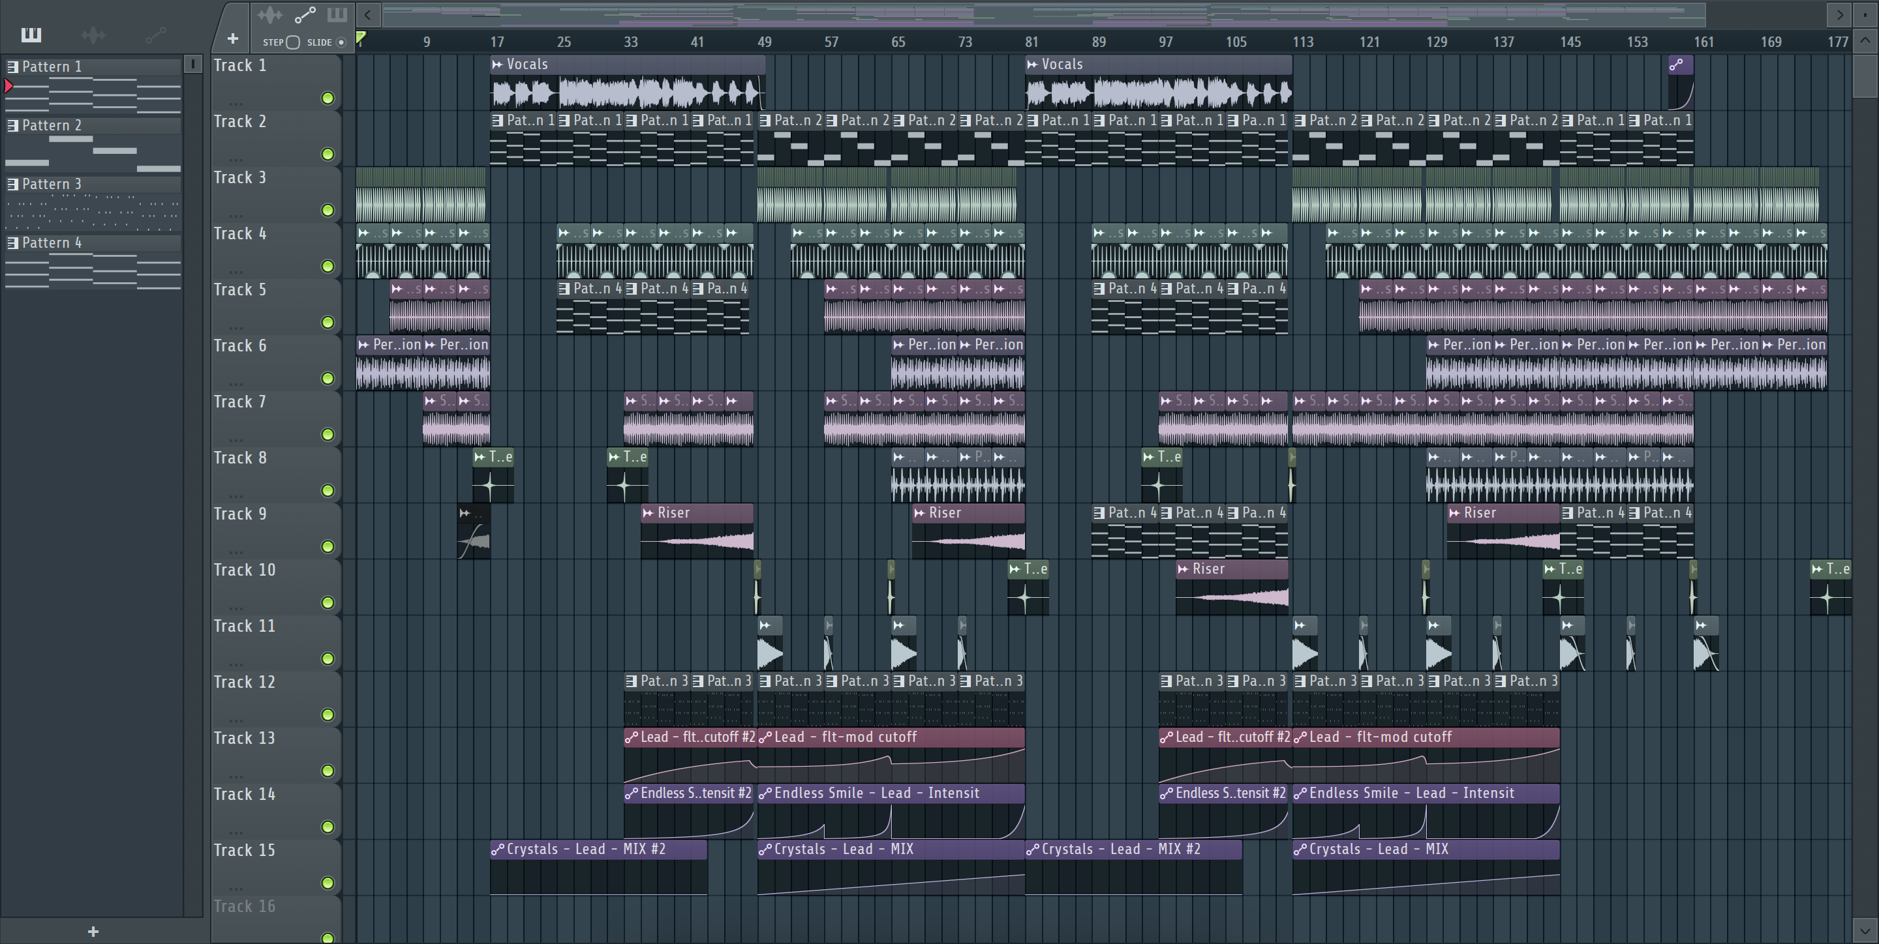Screen dimensions: 1879x944
Task: Open the menu icon of the Riser clip on Track 10
Action: coord(1183,569)
